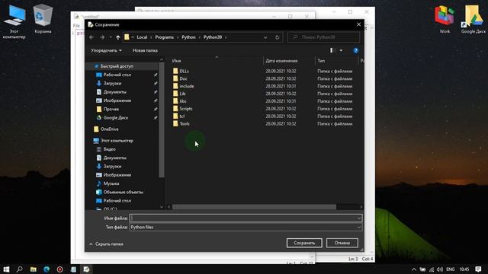Open the Lib folder
This screenshot has width=488, height=274.
pos(182,94)
